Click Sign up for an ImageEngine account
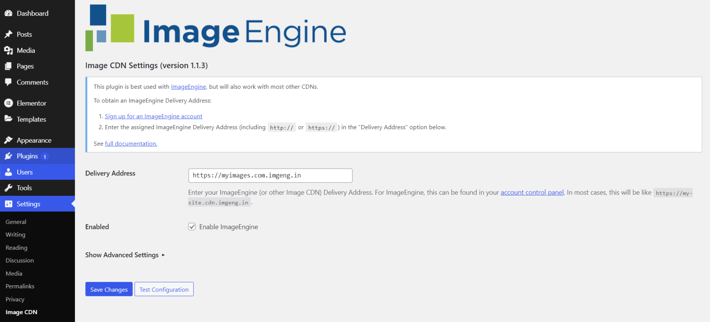 pyautogui.click(x=153, y=116)
